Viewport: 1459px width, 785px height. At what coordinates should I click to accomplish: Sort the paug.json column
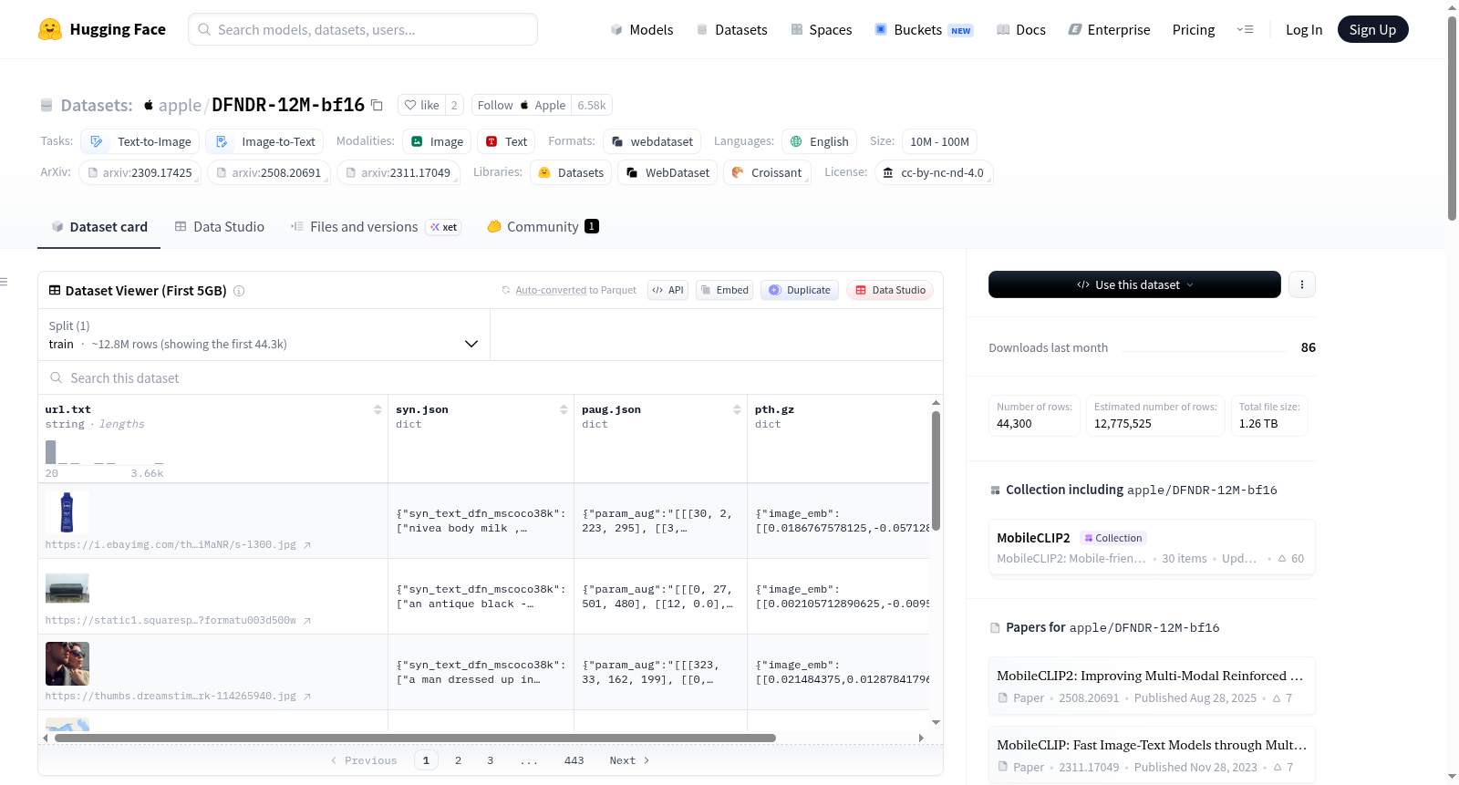pos(737,409)
